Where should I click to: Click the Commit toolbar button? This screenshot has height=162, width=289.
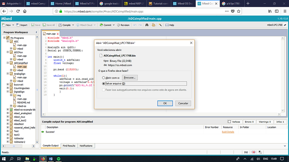(x=106, y=25)
